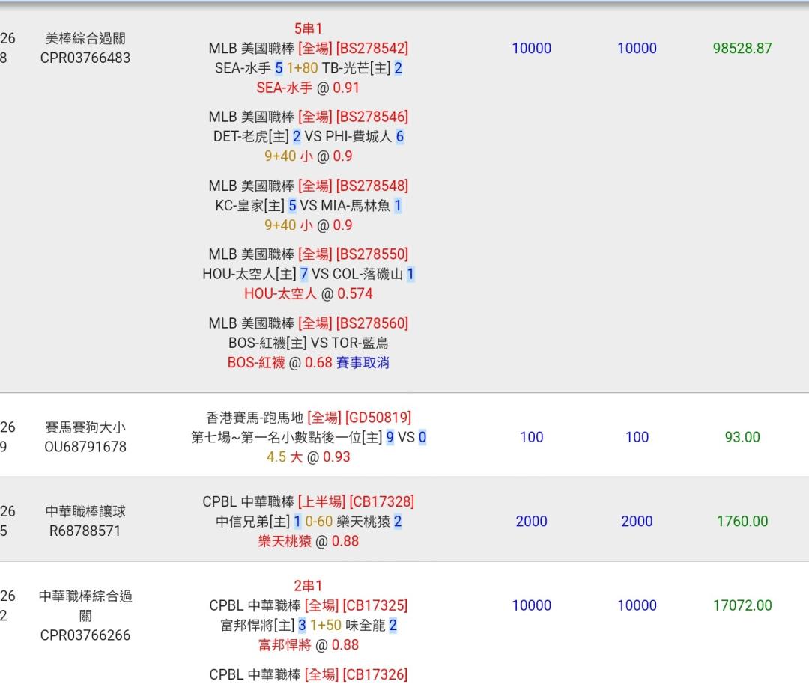Select order number CPR03766483
The image size is (809, 684).
click(85, 58)
